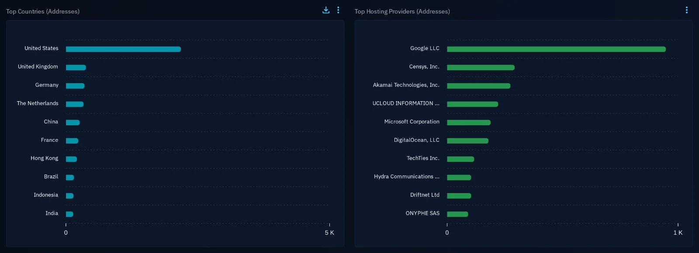Click the Censys, Inc. bar
The height and width of the screenshot is (253, 699).
[481, 68]
